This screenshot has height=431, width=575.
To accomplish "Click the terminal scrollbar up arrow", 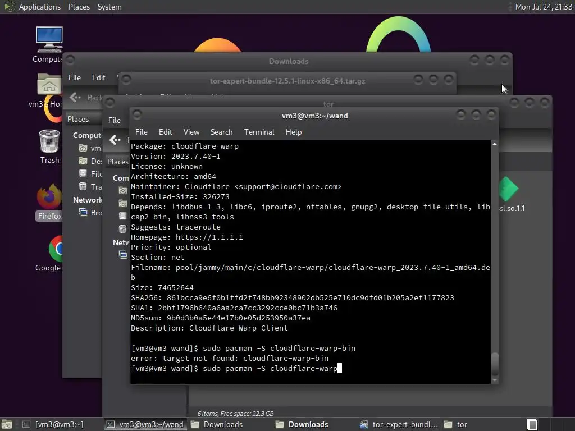I will click(495, 144).
